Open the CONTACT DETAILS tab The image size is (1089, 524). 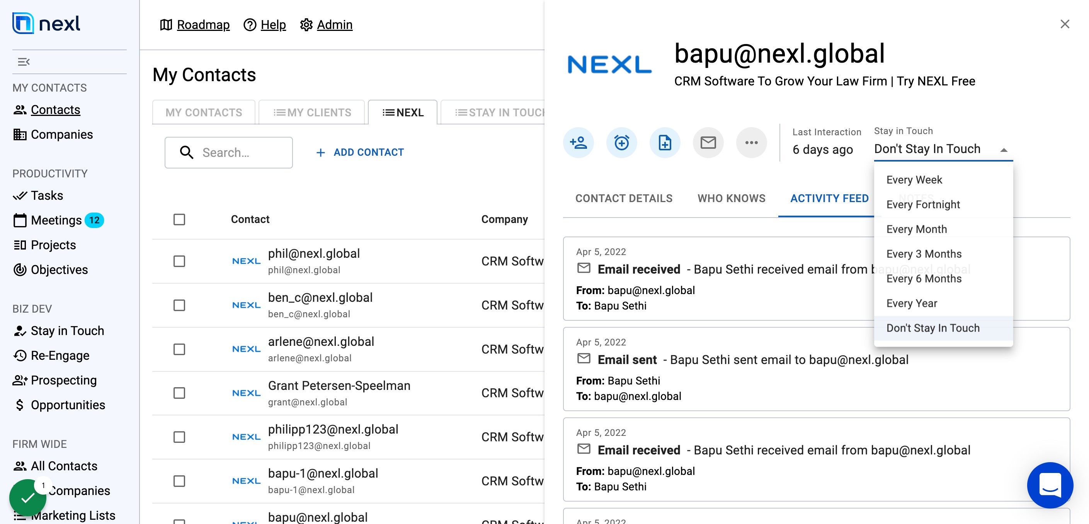624,198
